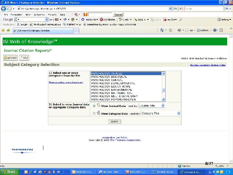Open the zoom level dropdown in status bar
Screen dimensions: 233x175
(x=227, y=166)
